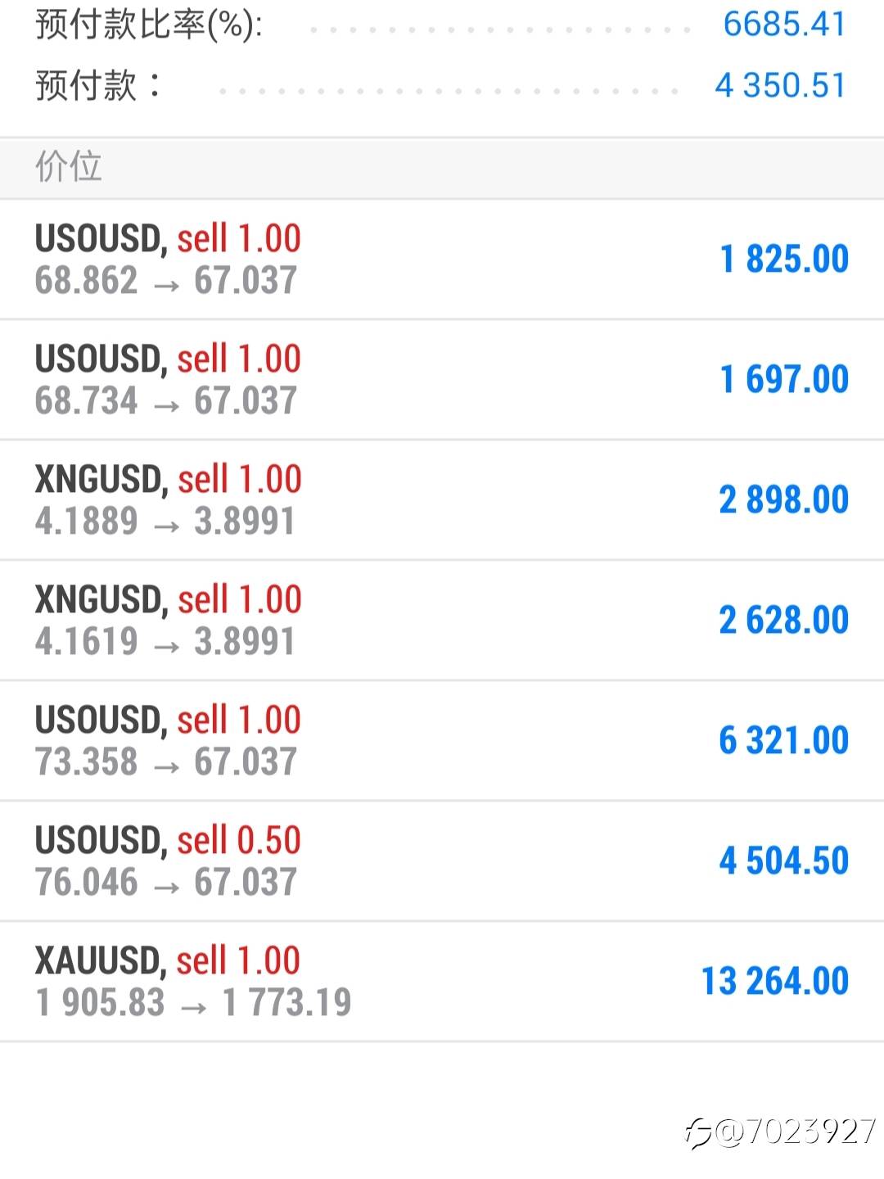Select the margin level value 6685.41
Screen dimensions: 884x1179
(x=783, y=25)
